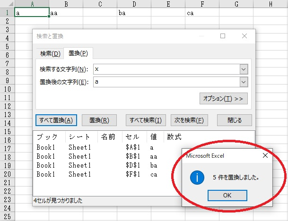Close the 検索と置換 dialog
This screenshot has height=221, width=288.
coord(244,36)
